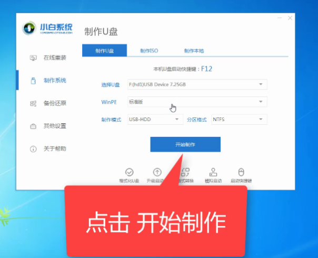
Task: Click the 开始制作 button
Action: [x=185, y=144]
